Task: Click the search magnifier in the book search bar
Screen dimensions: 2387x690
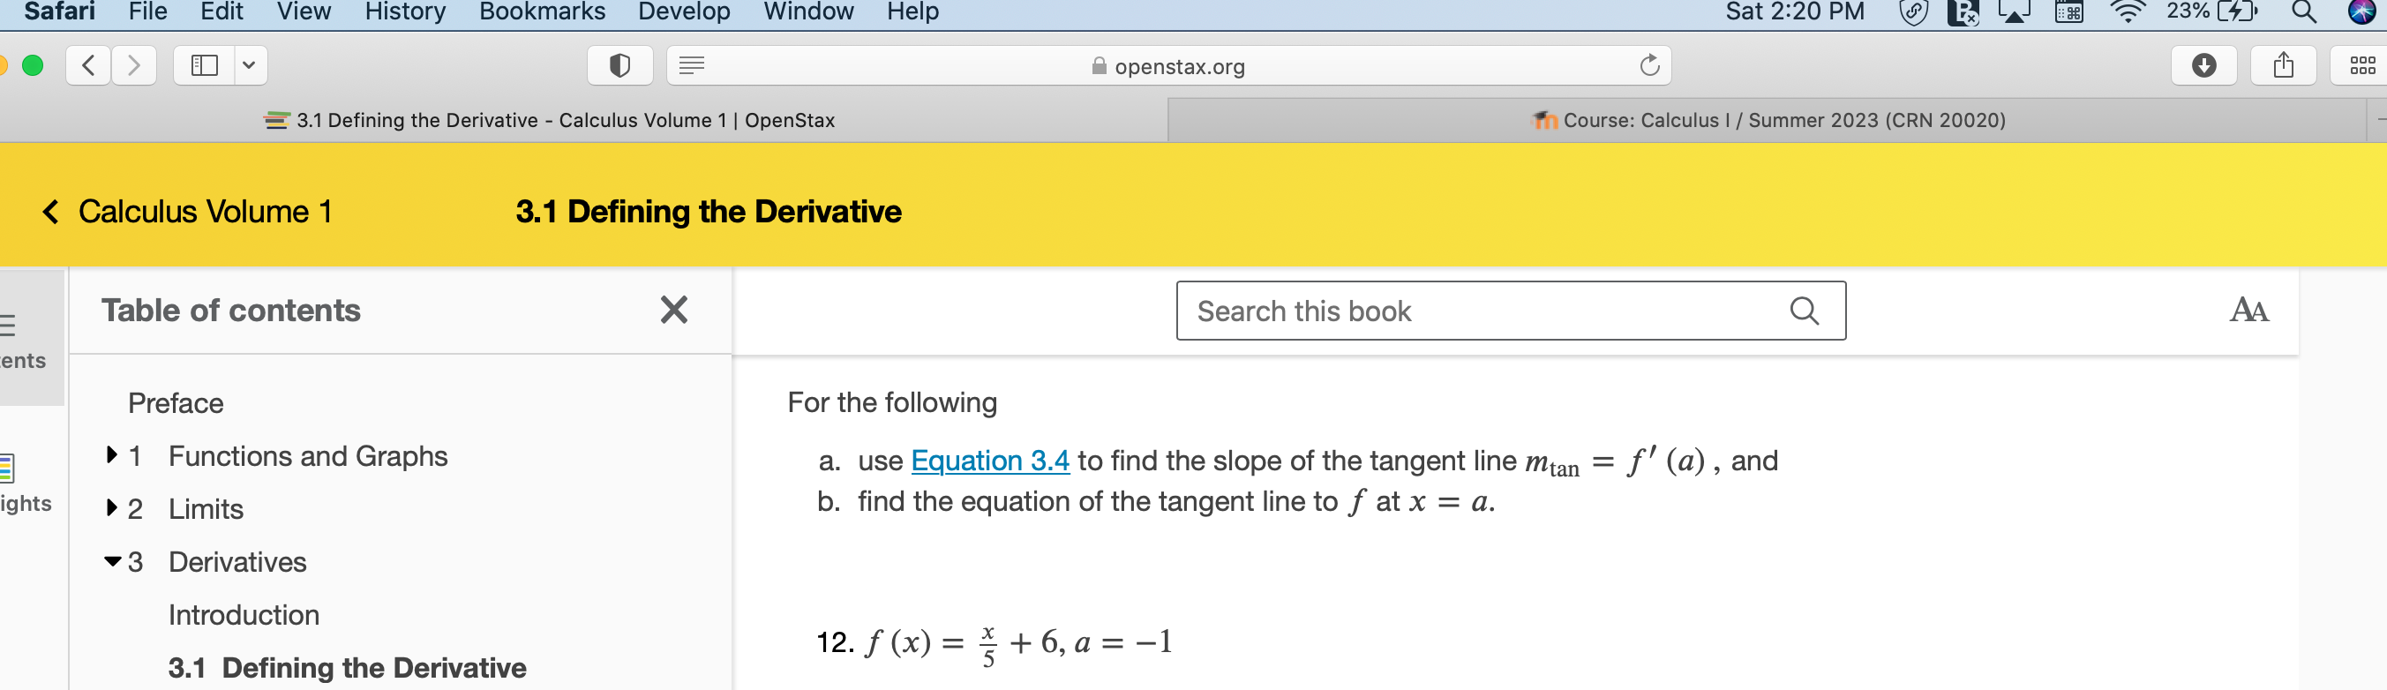Action: tap(1805, 311)
